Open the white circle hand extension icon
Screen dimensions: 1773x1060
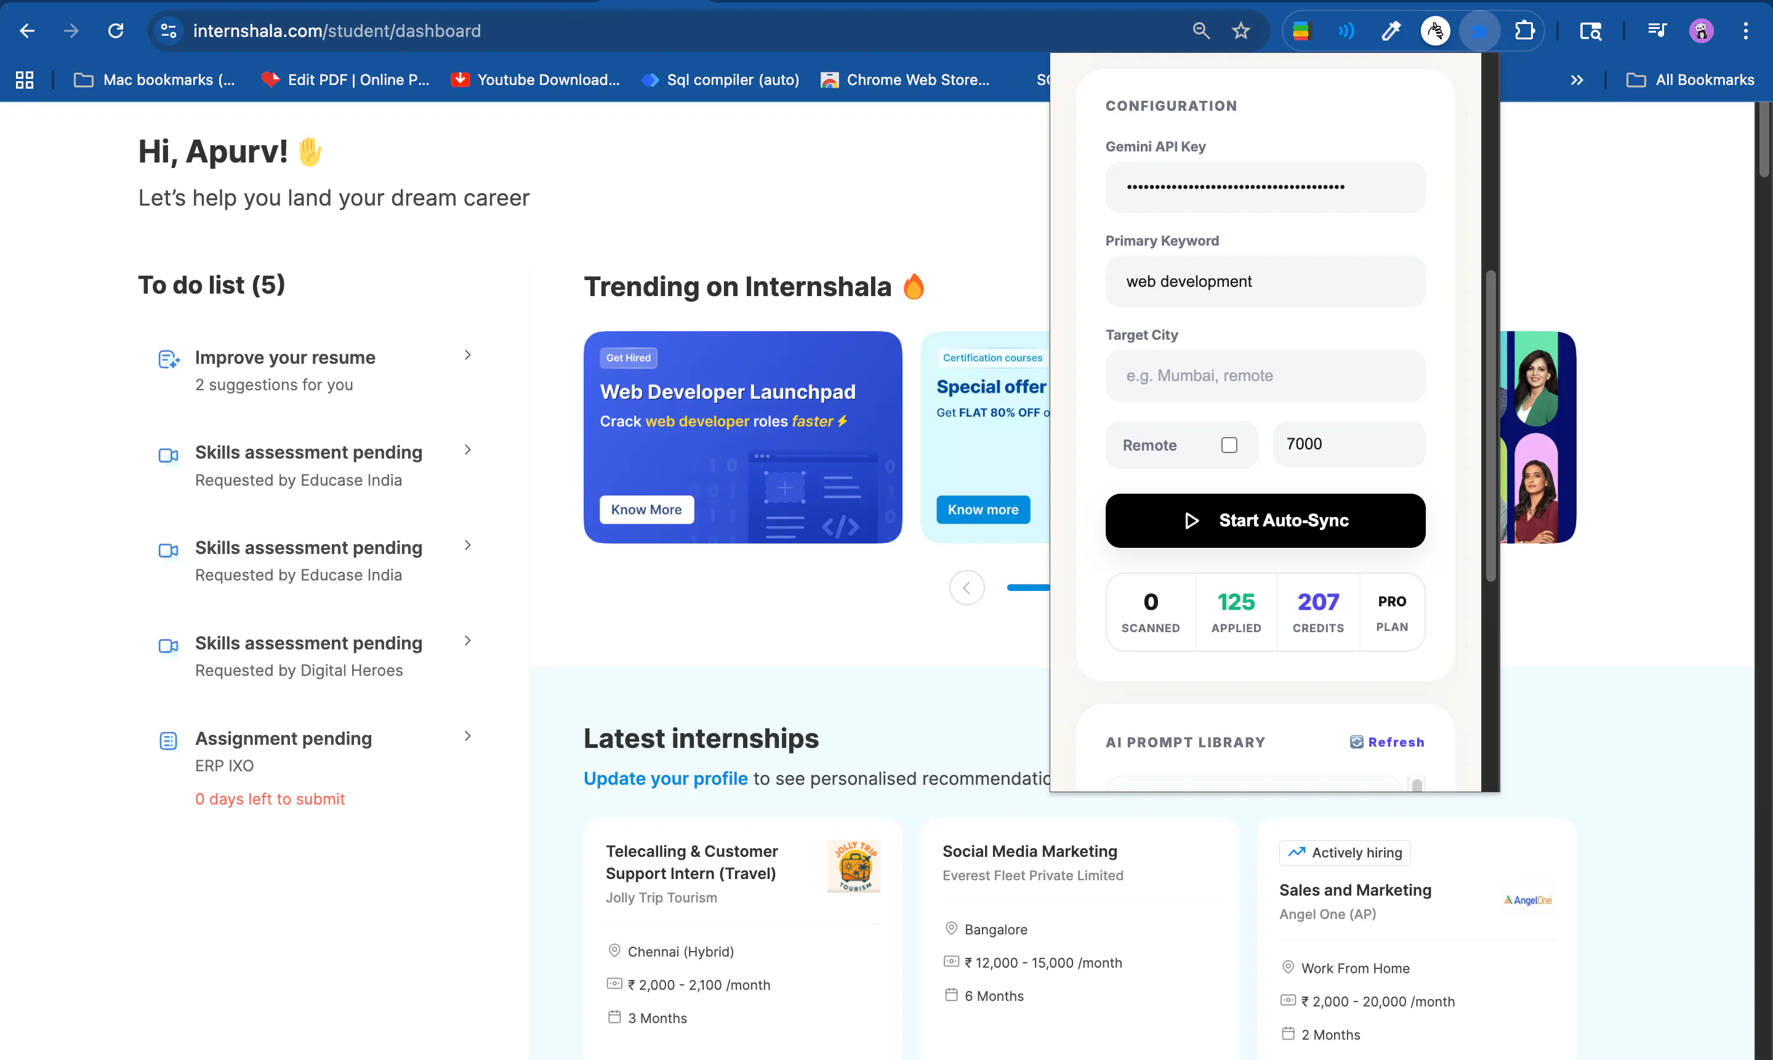pyautogui.click(x=1435, y=31)
